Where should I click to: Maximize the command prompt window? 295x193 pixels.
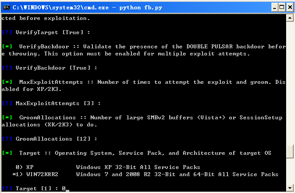pyautogui.click(x=282, y=8)
